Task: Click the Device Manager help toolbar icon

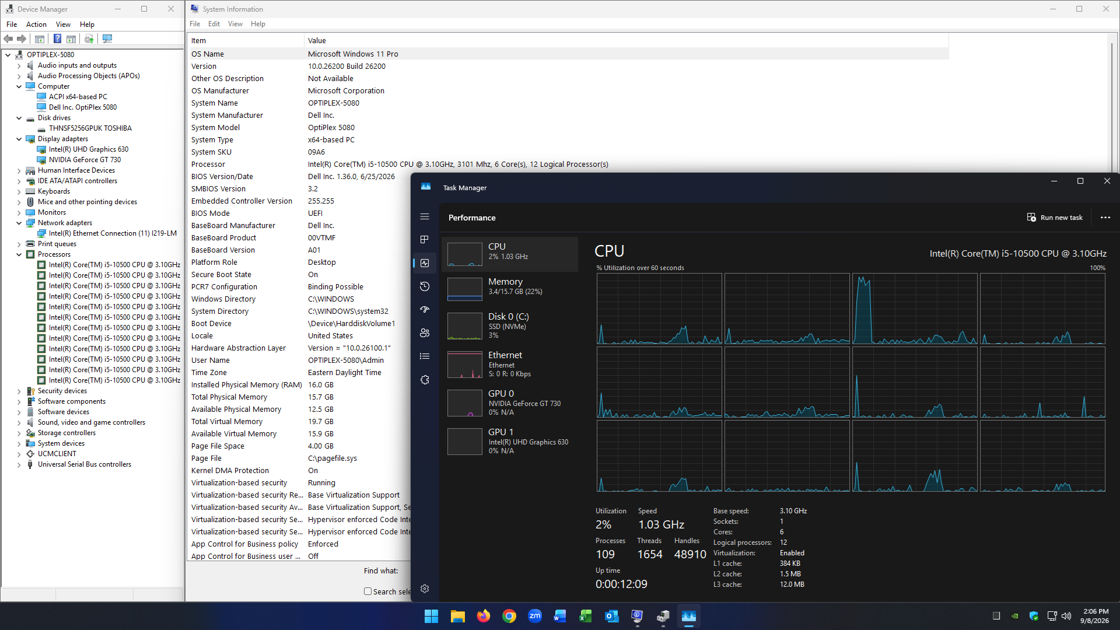Action: (57, 38)
